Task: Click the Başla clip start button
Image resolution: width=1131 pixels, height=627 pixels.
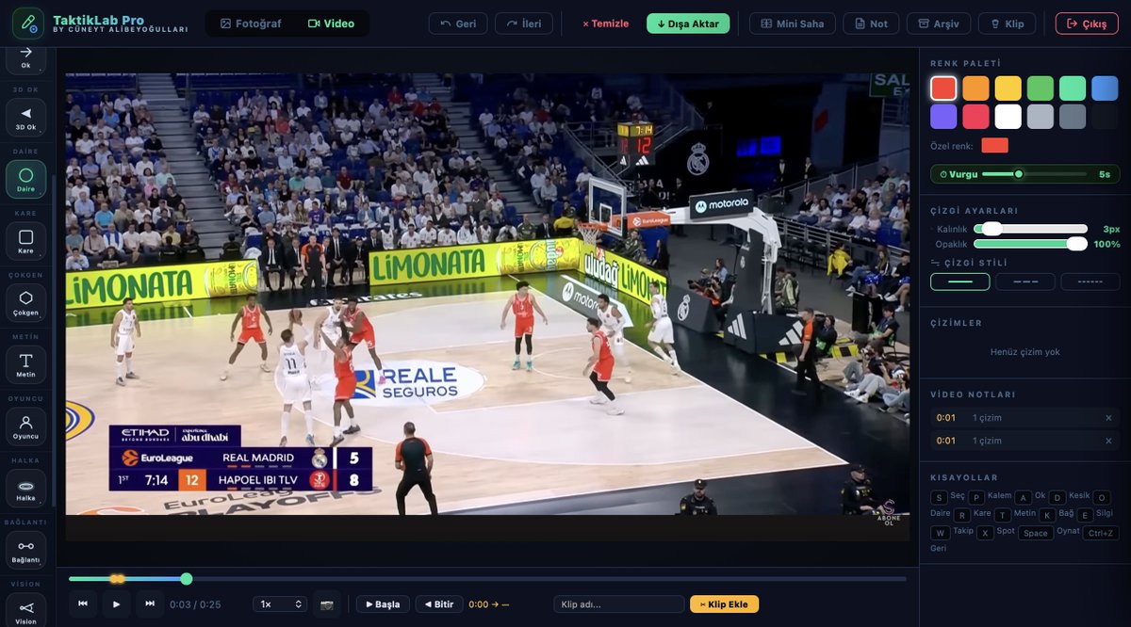Action: pyautogui.click(x=383, y=604)
